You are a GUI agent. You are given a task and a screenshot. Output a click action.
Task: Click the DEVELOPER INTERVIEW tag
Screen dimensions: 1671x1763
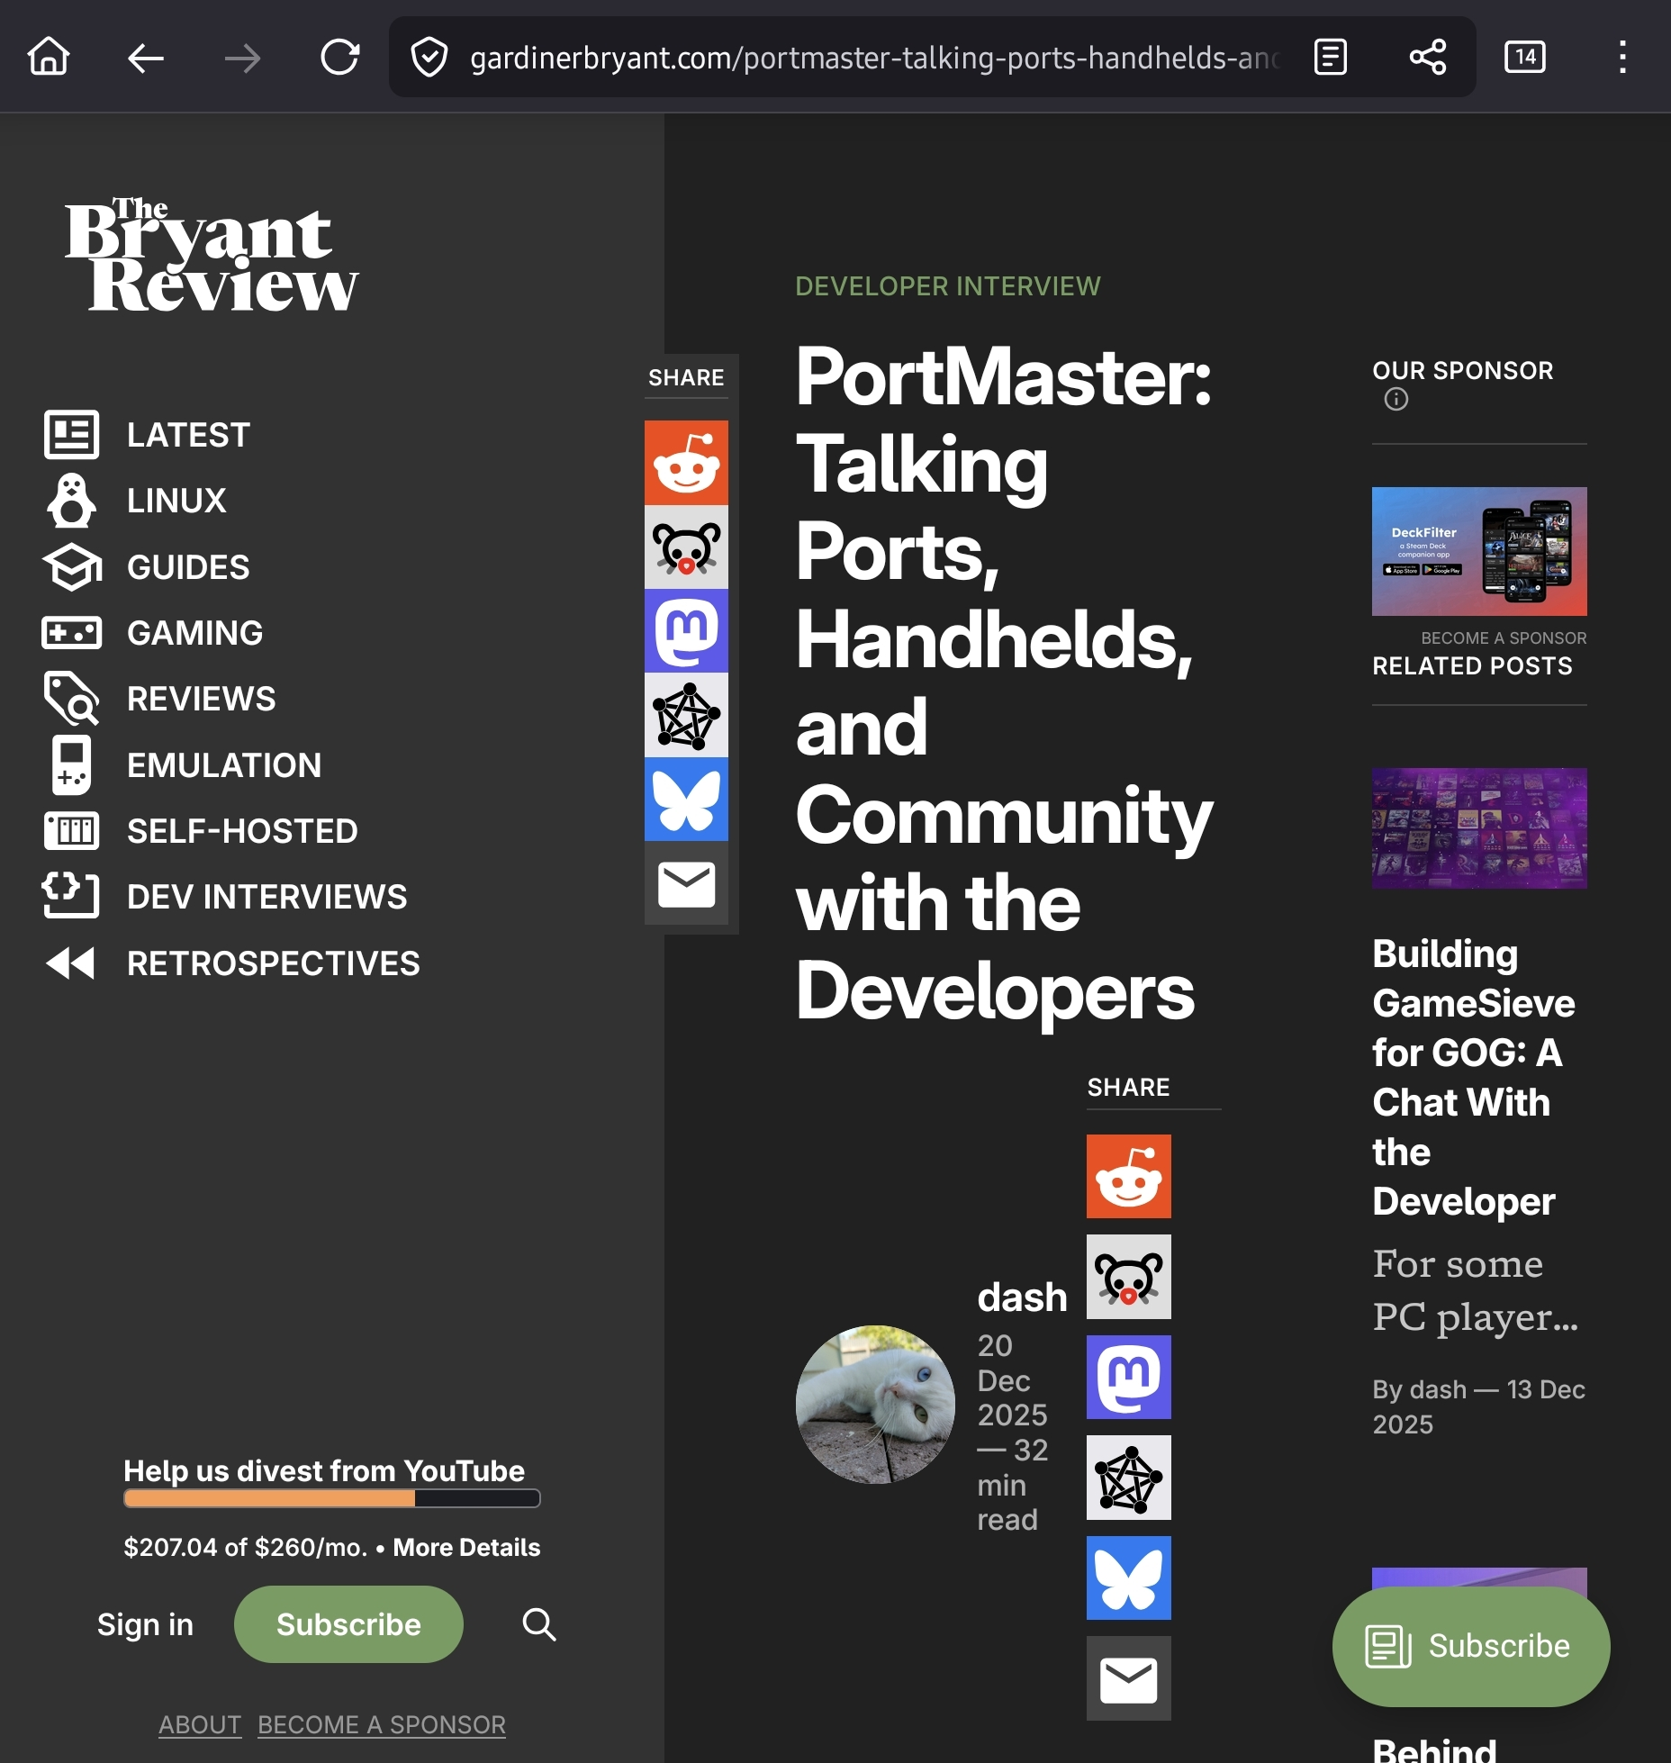[947, 286]
